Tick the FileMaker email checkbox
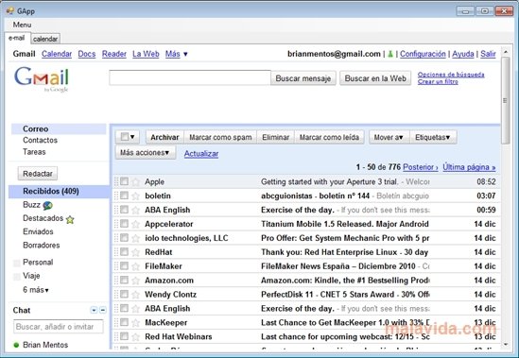This screenshot has width=519, height=358. tap(124, 265)
